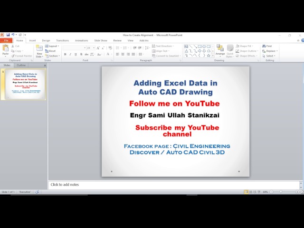Apply bullet list formatting
Viewport: 304px width, 228px height.
[x=118, y=48]
